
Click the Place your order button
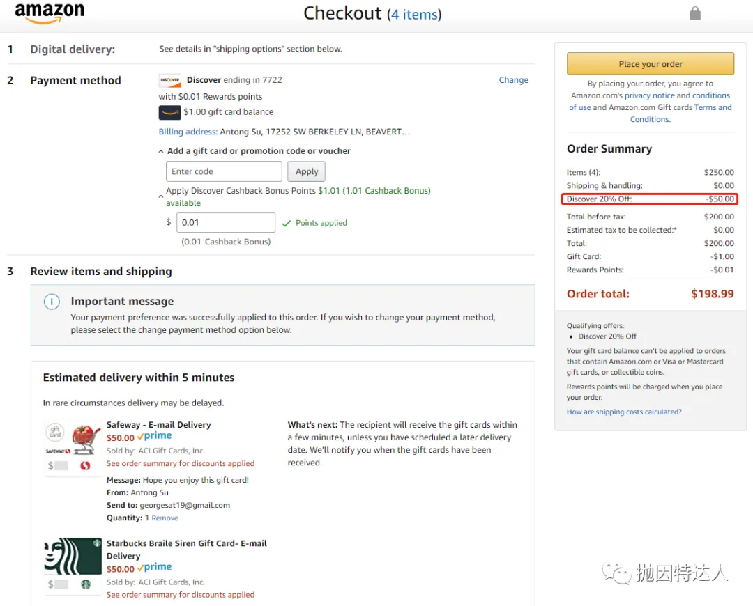[651, 64]
